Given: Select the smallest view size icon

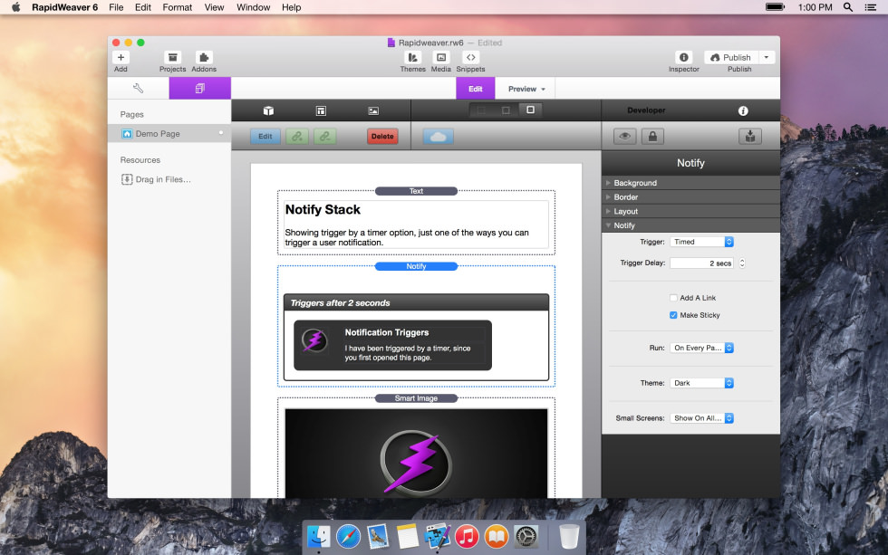Looking at the screenshot, I should click(x=481, y=110).
